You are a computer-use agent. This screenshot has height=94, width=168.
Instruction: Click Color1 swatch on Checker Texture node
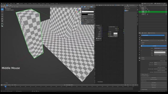point(115,33)
